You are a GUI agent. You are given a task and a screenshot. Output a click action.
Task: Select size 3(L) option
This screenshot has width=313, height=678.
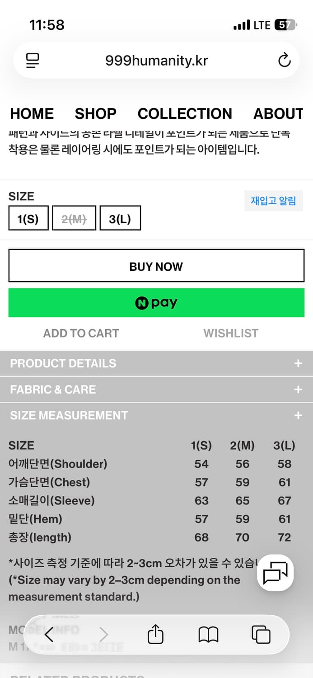(x=120, y=219)
